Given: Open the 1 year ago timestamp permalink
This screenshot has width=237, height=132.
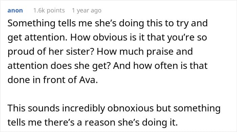Looking at the screenshot, I should (x=87, y=10).
